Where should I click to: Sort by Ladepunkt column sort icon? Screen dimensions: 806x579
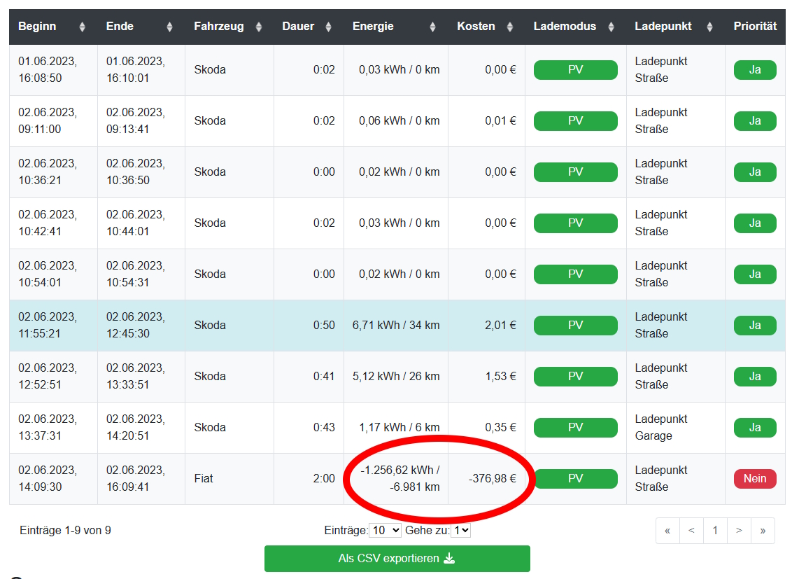(710, 27)
